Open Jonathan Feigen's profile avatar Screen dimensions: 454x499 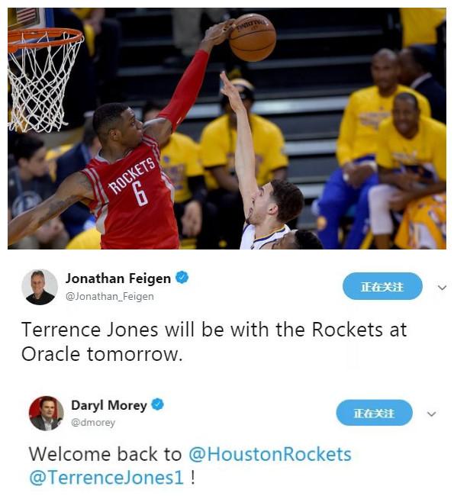pos(40,287)
